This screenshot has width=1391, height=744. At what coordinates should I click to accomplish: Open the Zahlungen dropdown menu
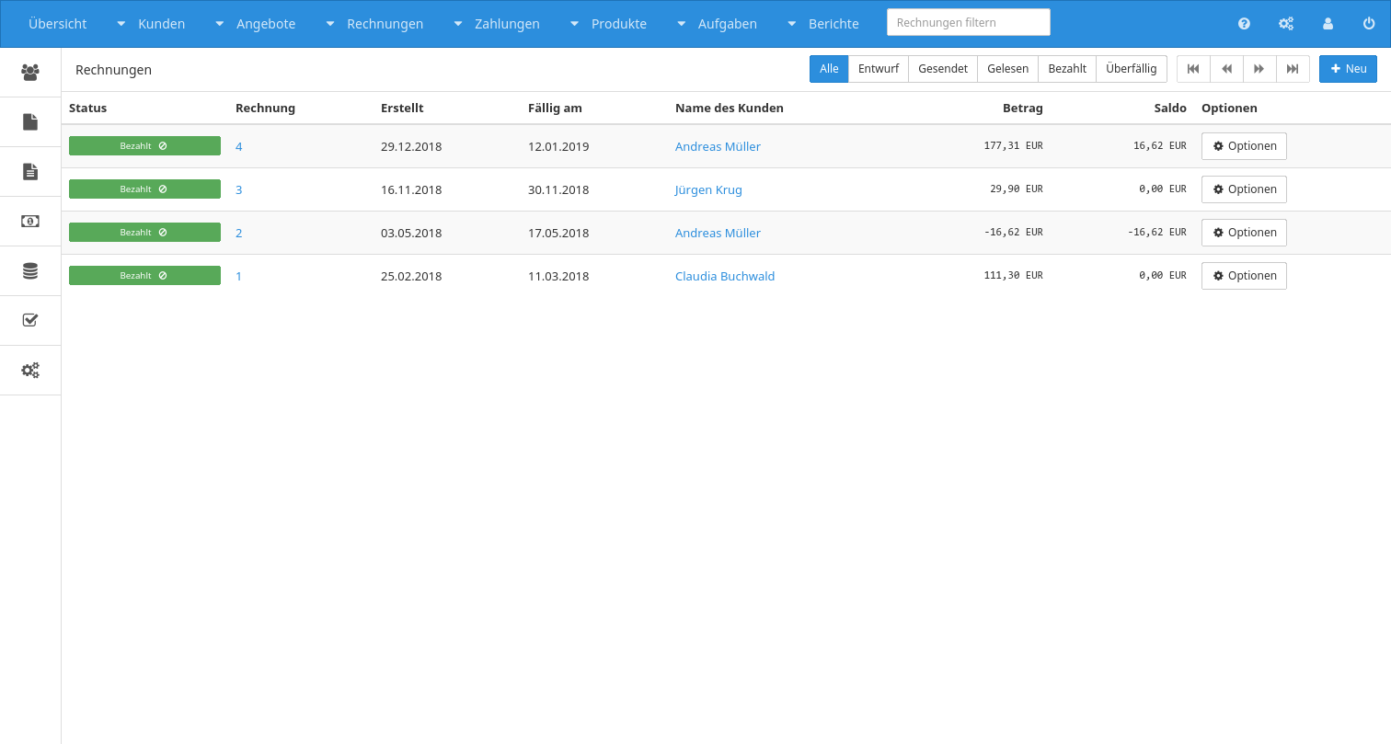(497, 24)
